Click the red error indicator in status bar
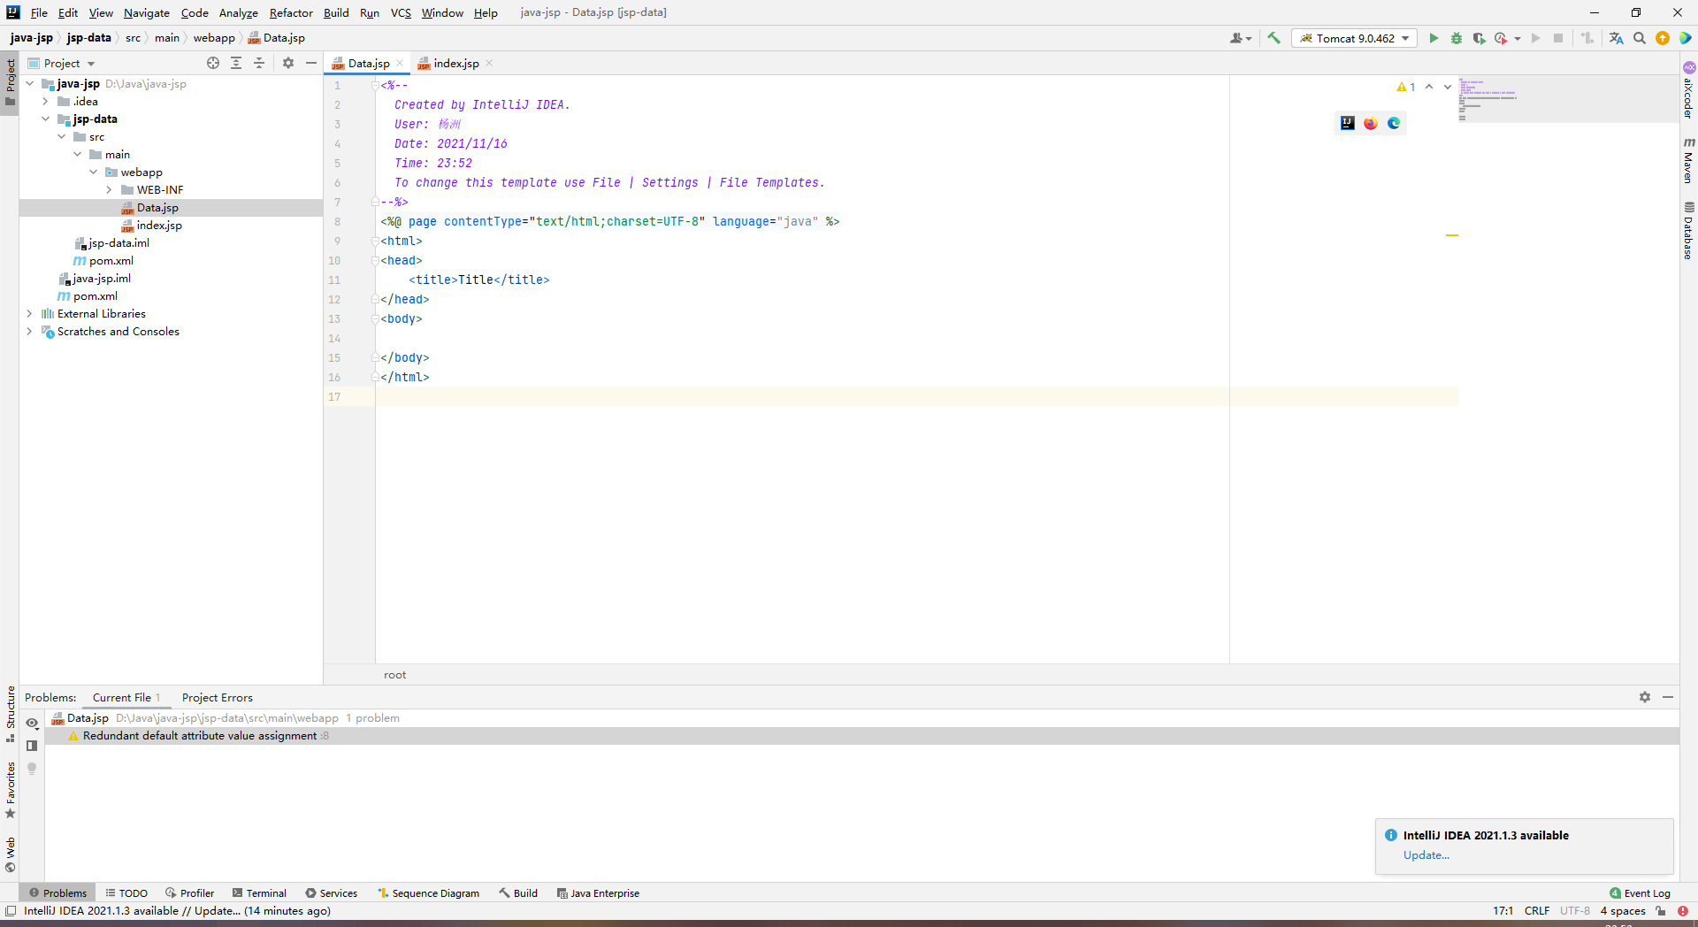 click(x=1683, y=911)
